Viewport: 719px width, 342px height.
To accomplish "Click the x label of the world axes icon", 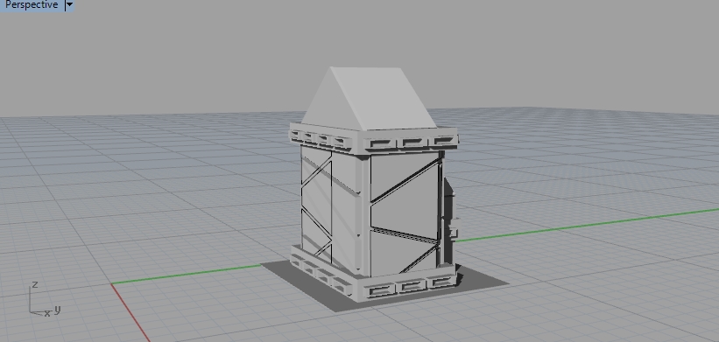I will (46, 314).
